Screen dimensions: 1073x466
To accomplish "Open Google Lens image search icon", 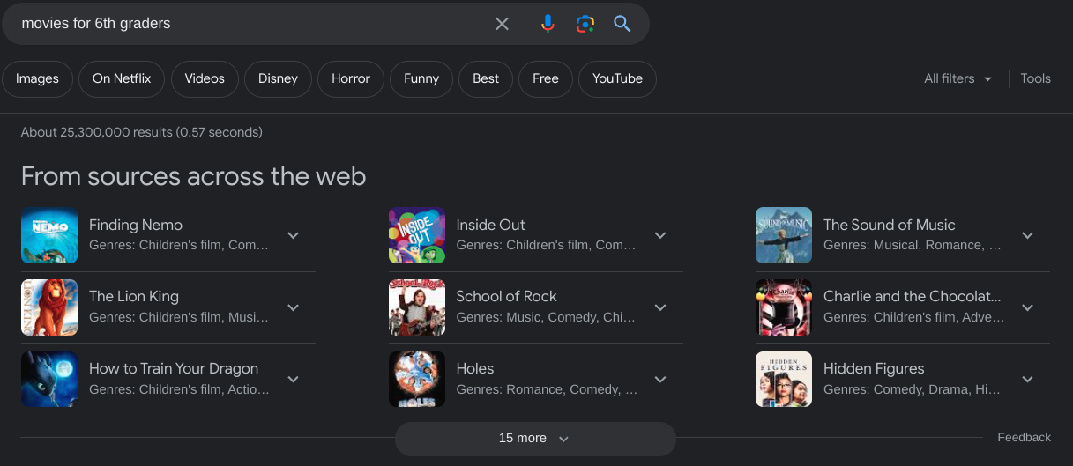I will click(x=585, y=24).
